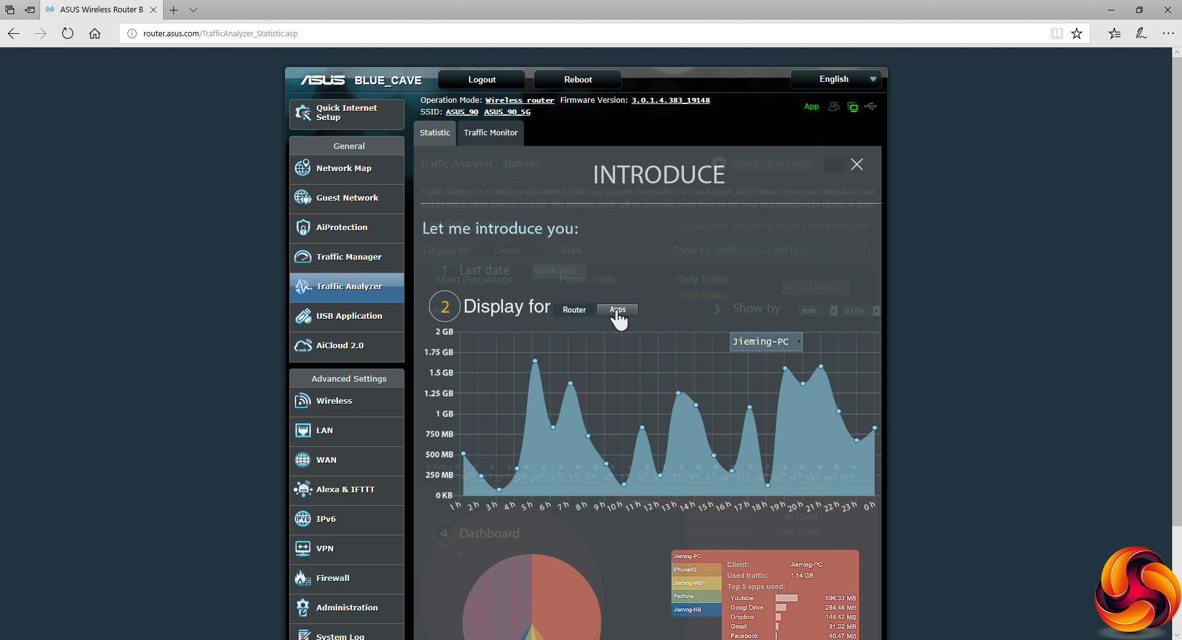This screenshot has width=1182, height=640.
Task: Click the Traffic Analyzer waveform icon
Action: click(x=303, y=286)
